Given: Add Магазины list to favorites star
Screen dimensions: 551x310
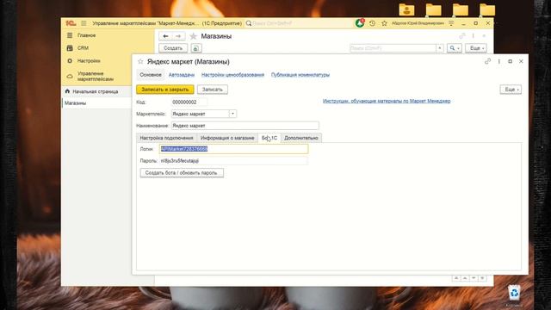Looking at the screenshot, I should pyautogui.click(x=193, y=36).
